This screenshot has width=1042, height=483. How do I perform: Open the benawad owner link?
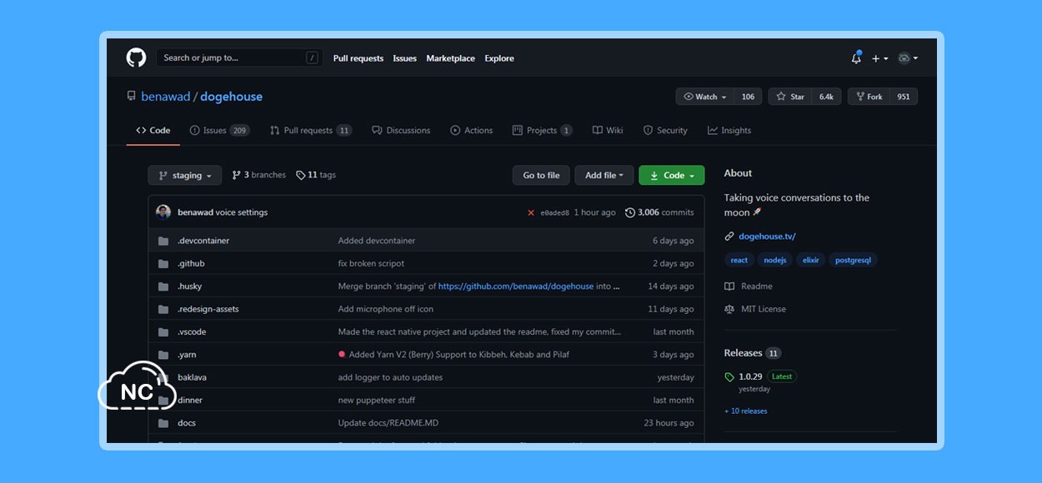tap(166, 97)
